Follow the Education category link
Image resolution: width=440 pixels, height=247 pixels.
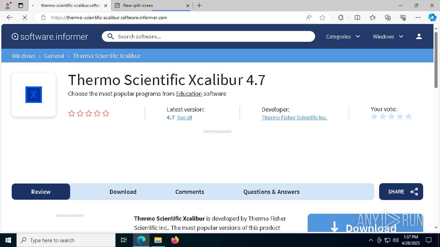tap(189, 94)
